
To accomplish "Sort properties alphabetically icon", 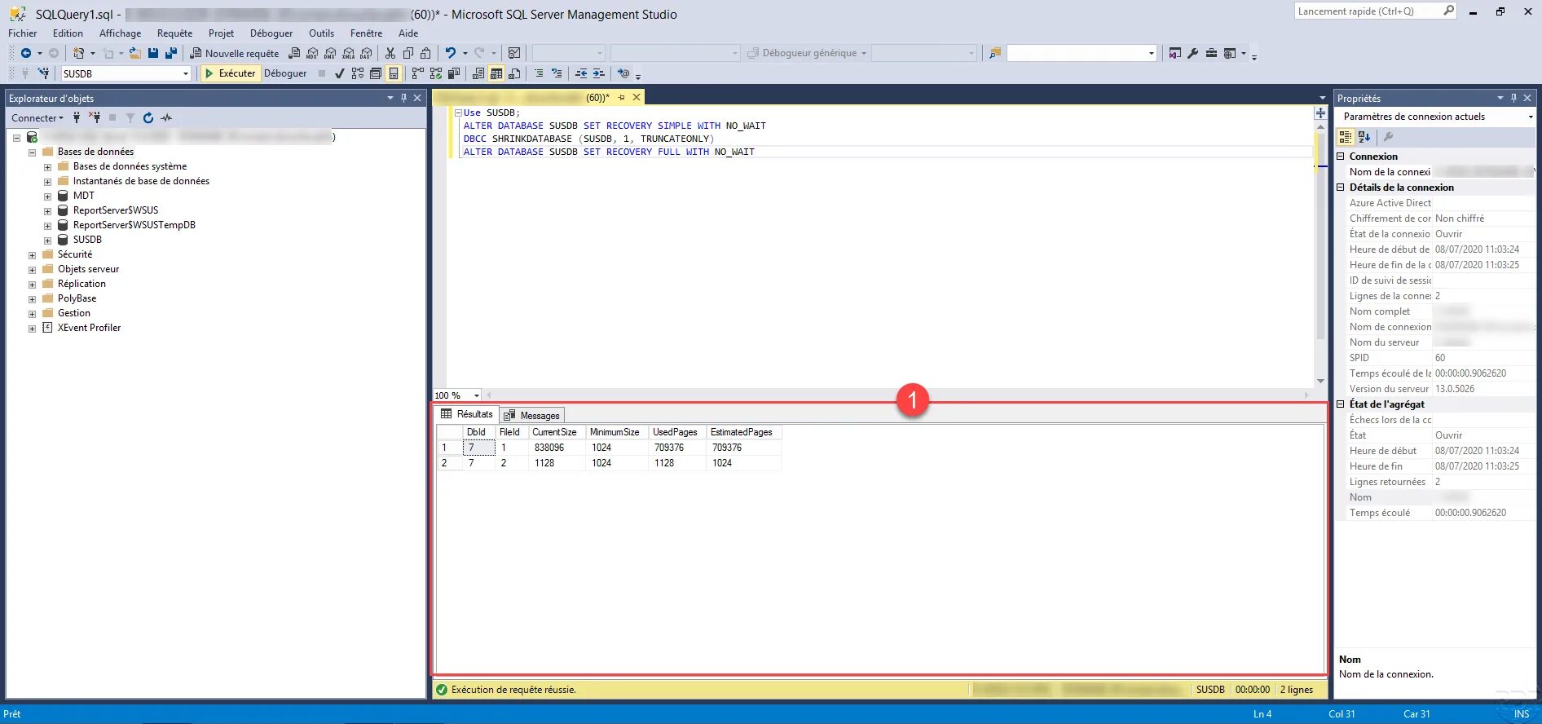I will 1364,137.
